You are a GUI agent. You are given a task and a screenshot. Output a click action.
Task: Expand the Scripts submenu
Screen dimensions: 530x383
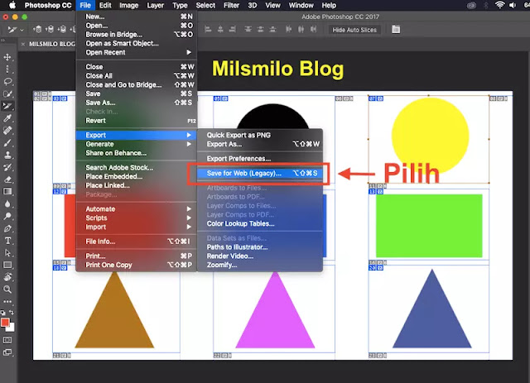point(137,218)
